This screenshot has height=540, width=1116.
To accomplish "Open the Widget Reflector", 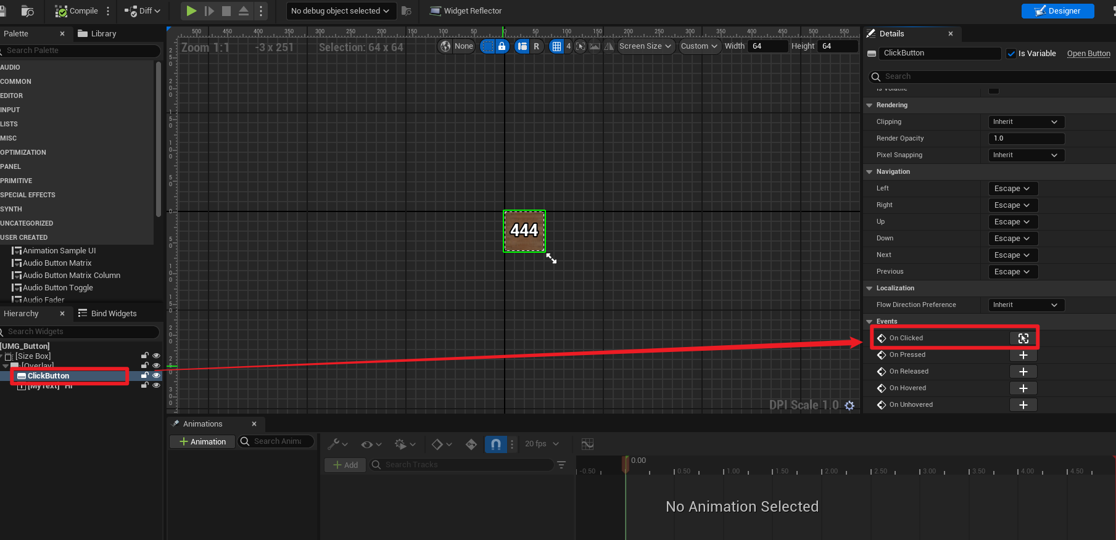I will [x=466, y=11].
